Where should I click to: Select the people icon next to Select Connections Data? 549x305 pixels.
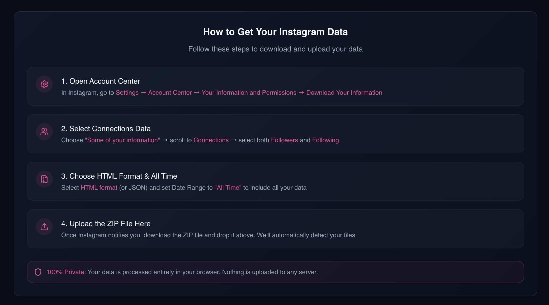(x=44, y=131)
